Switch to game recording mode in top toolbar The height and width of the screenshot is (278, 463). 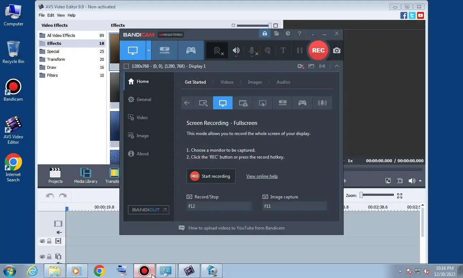(191, 50)
